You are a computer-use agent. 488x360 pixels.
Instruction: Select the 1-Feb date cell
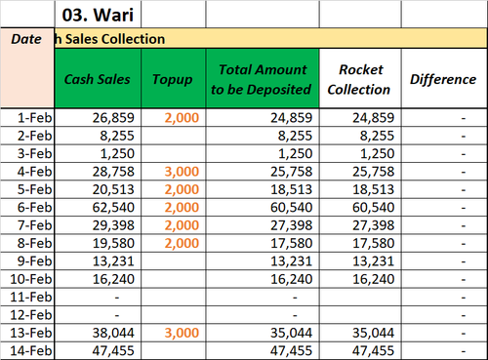pyautogui.click(x=27, y=117)
